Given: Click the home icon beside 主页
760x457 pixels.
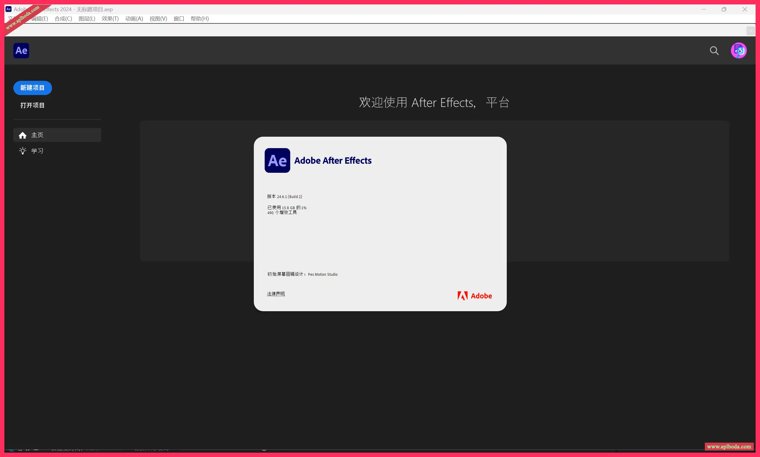Looking at the screenshot, I should pos(23,135).
